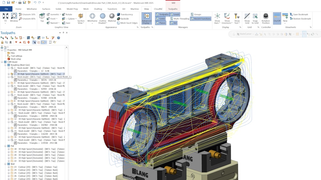
Task: Toggle viewsheets On/Off button
Action: pyautogui.click(x=277, y=17)
